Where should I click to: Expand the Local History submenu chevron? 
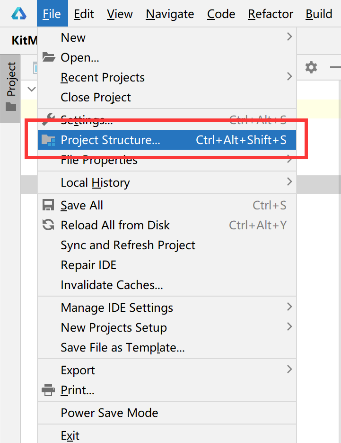289,181
